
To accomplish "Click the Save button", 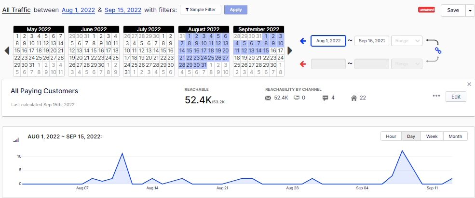I will [x=453, y=10].
